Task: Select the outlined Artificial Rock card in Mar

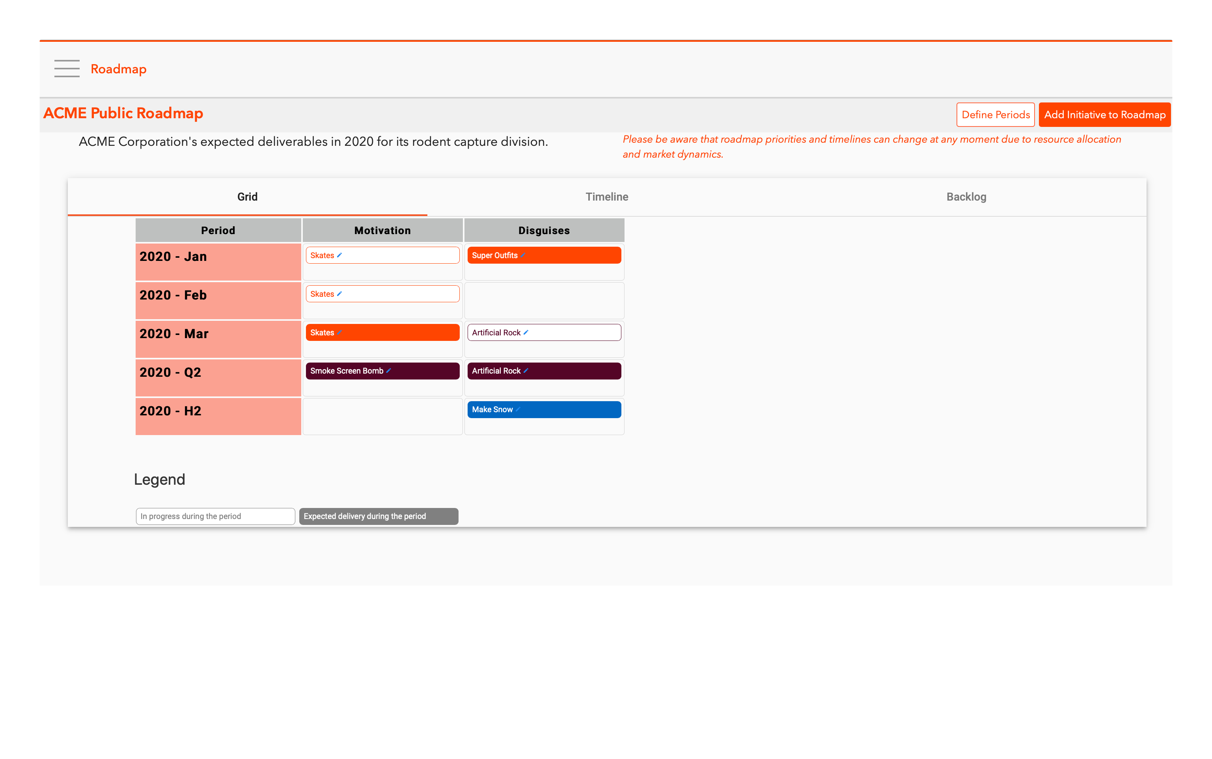Action: [x=544, y=332]
